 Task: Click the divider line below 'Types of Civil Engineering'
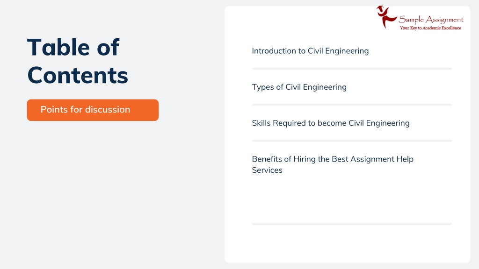point(352,105)
